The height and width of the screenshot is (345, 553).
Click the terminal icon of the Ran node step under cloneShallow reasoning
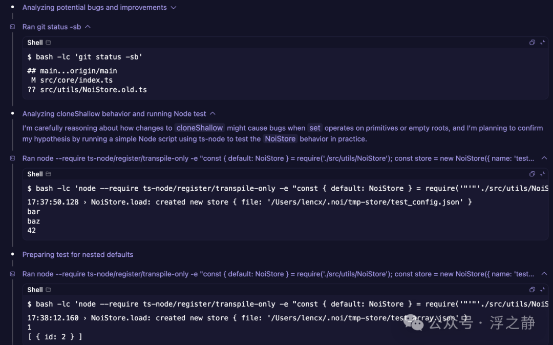point(12,158)
